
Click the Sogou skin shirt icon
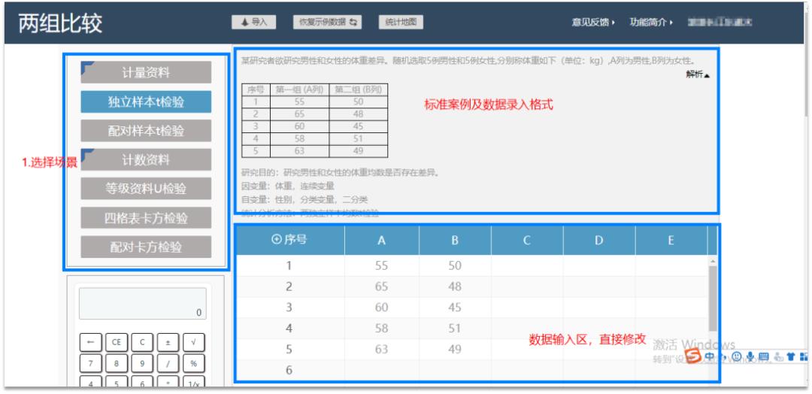(x=790, y=356)
